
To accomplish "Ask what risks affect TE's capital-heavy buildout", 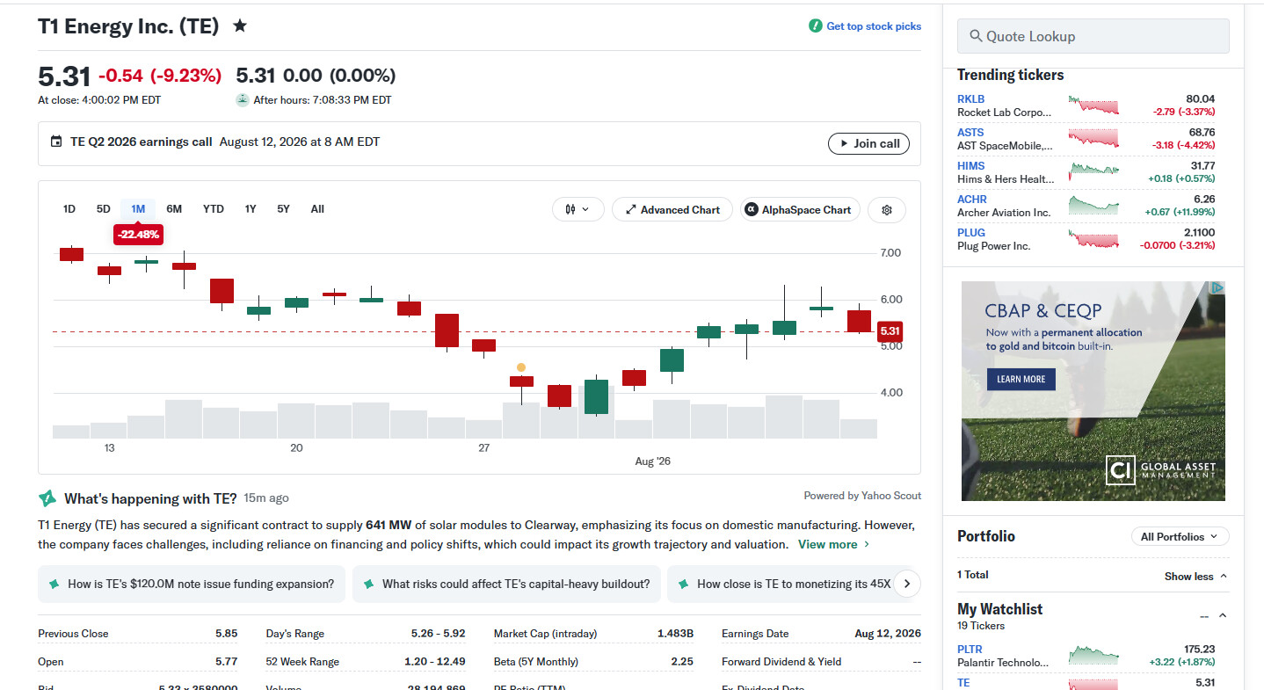I will click(x=506, y=584).
